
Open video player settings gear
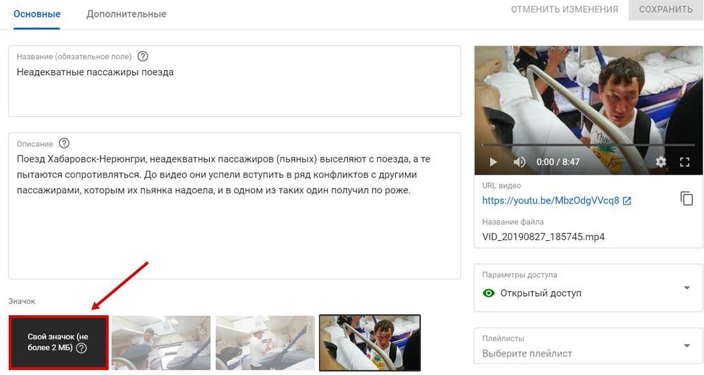click(x=661, y=162)
